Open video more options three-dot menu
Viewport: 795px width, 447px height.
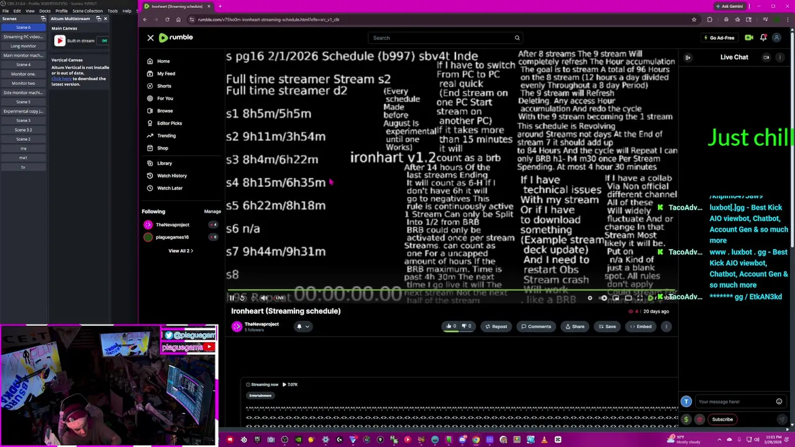(666, 327)
